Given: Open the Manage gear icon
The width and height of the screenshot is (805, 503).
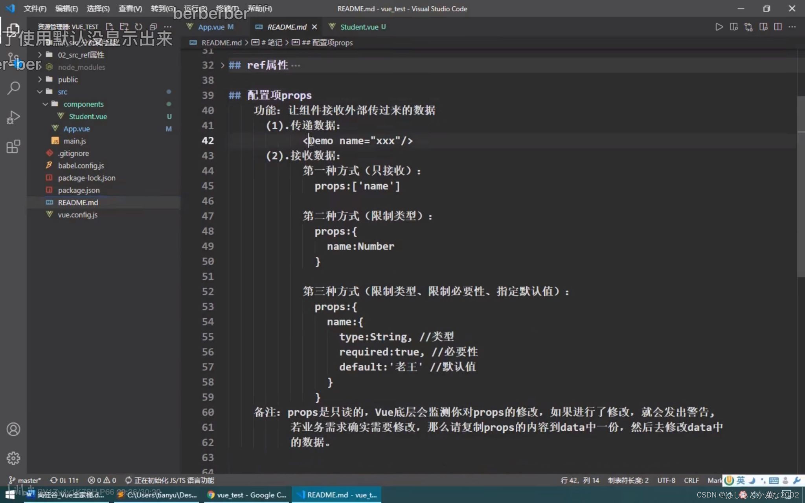Looking at the screenshot, I should 13,458.
